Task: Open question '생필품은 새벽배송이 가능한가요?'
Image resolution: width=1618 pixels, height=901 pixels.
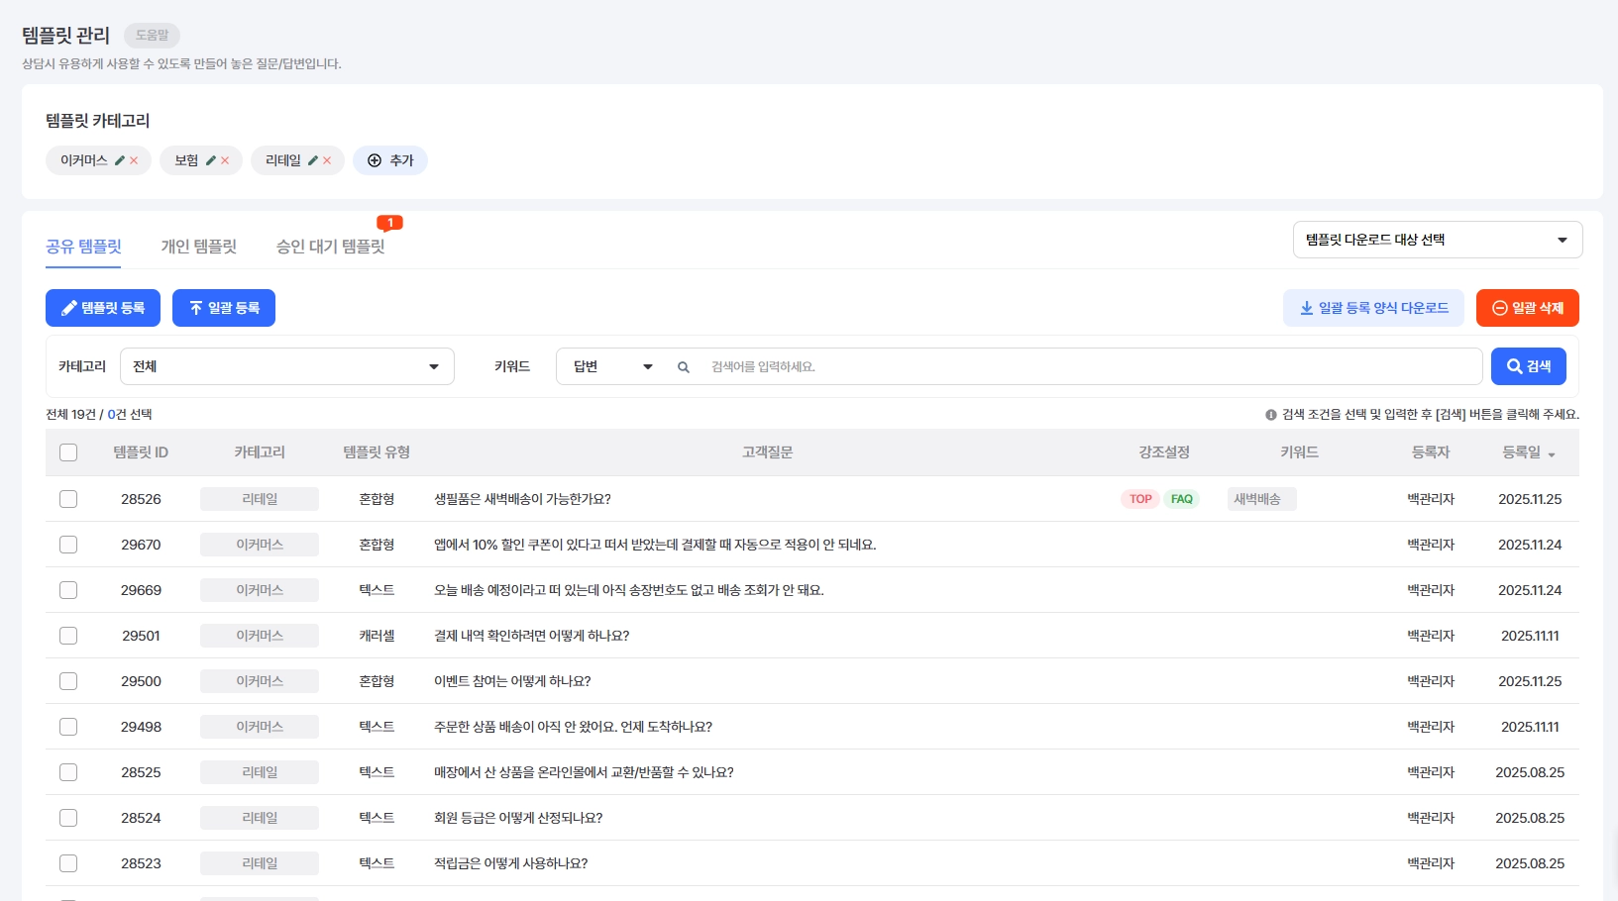Action: (522, 499)
